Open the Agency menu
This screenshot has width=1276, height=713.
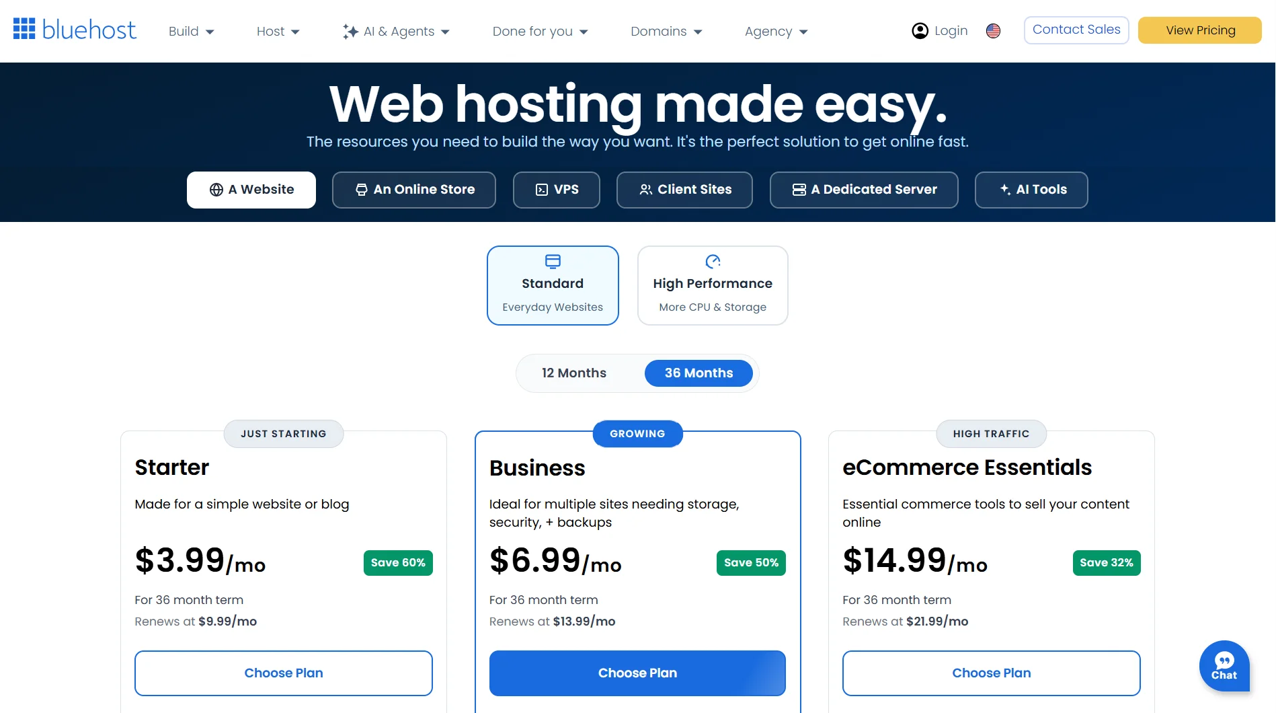(x=776, y=31)
